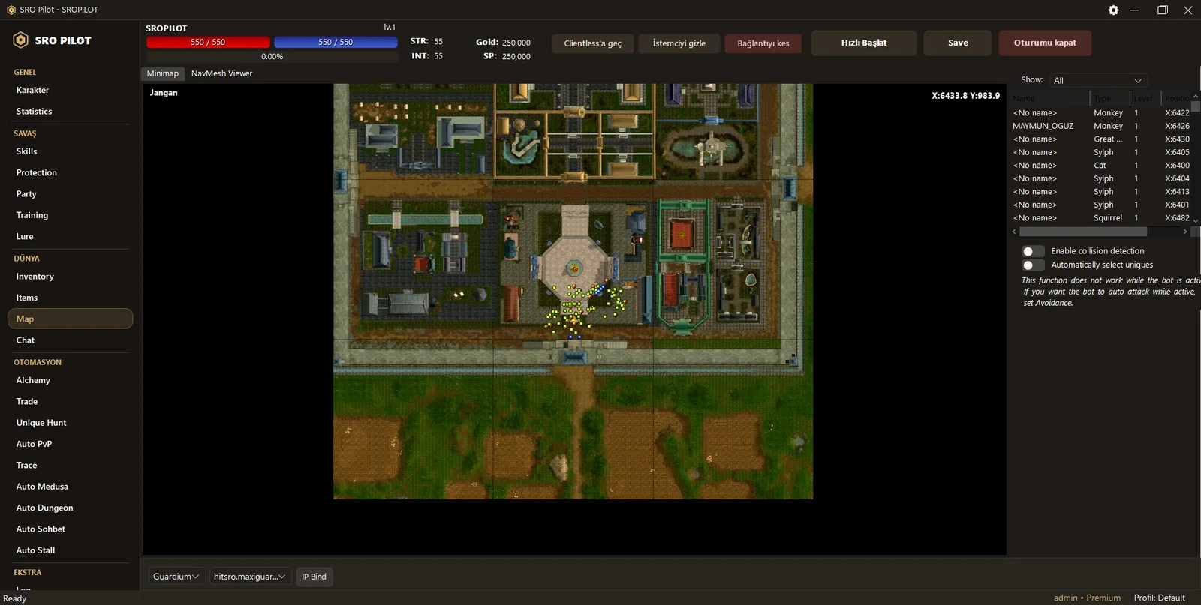Screen dimensions: 1201x605
Task: Open the Inventory page
Action: coord(69,277)
